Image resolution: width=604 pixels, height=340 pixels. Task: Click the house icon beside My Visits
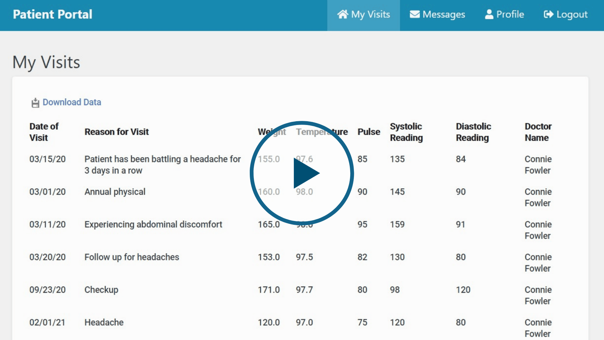(x=343, y=14)
